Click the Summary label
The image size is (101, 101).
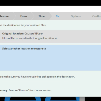point(4,90)
